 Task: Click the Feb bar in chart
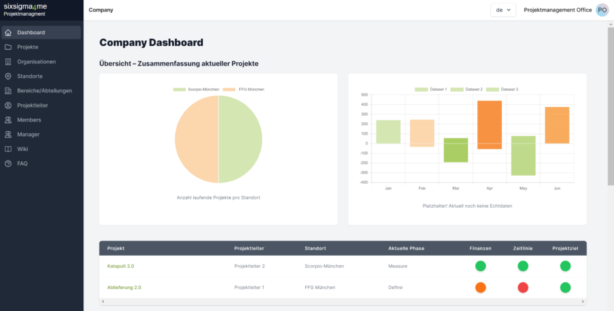[422, 133]
